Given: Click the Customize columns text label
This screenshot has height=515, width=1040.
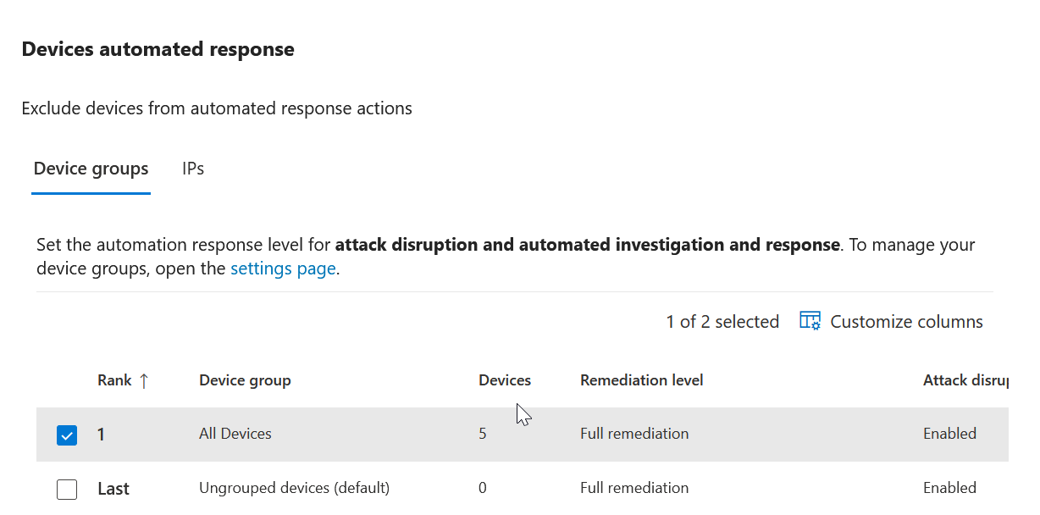Looking at the screenshot, I should coord(906,322).
